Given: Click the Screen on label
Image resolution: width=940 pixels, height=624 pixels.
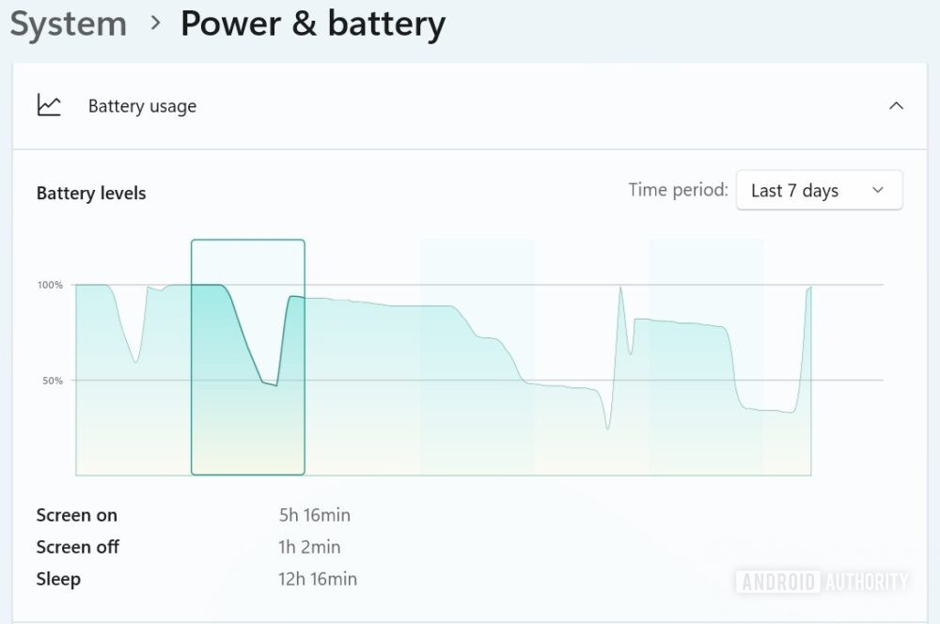Looking at the screenshot, I should tap(77, 515).
